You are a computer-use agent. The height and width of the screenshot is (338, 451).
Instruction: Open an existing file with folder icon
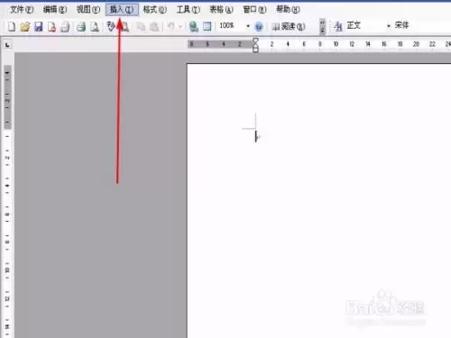pyautogui.click(x=25, y=27)
